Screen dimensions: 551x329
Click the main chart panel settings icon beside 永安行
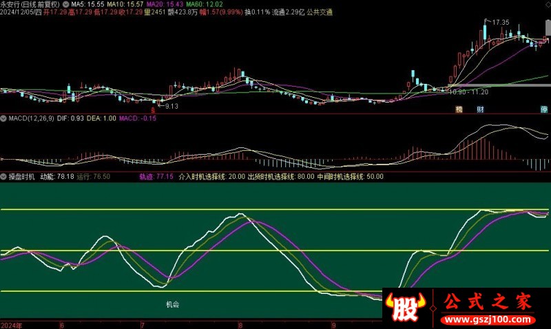tap(65, 4)
